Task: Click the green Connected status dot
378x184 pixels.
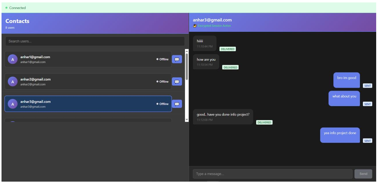Action: click(x=6, y=8)
